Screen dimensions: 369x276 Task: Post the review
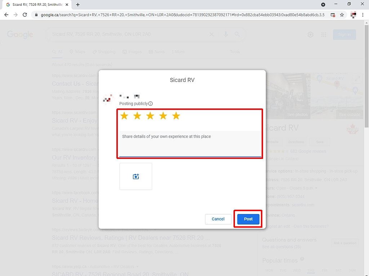pyautogui.click(x=248, y=219)
